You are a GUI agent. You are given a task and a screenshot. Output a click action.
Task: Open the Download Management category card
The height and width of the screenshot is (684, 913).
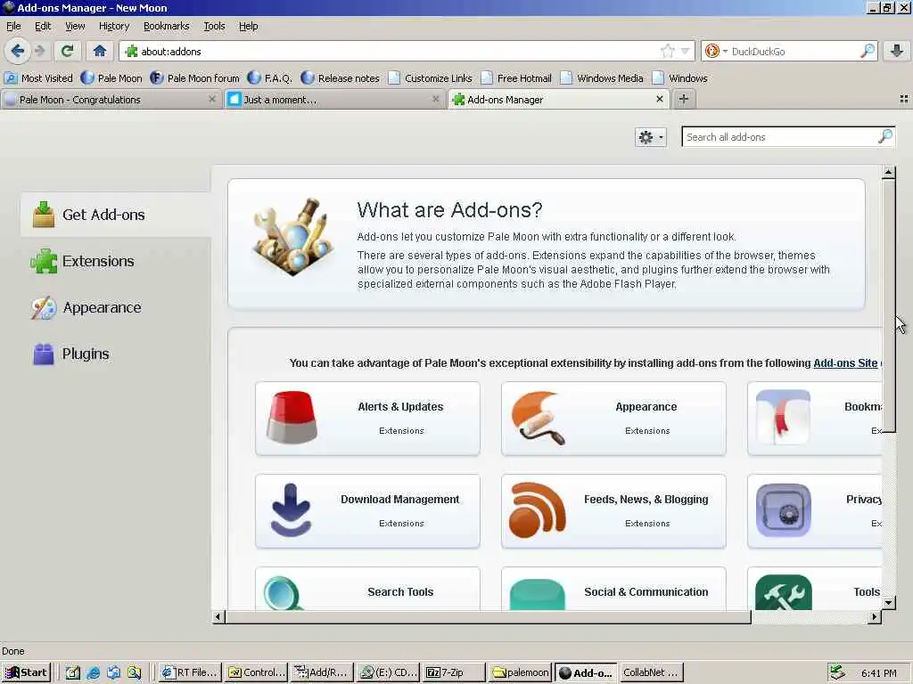pyautogui.click(x=367, y=511)
